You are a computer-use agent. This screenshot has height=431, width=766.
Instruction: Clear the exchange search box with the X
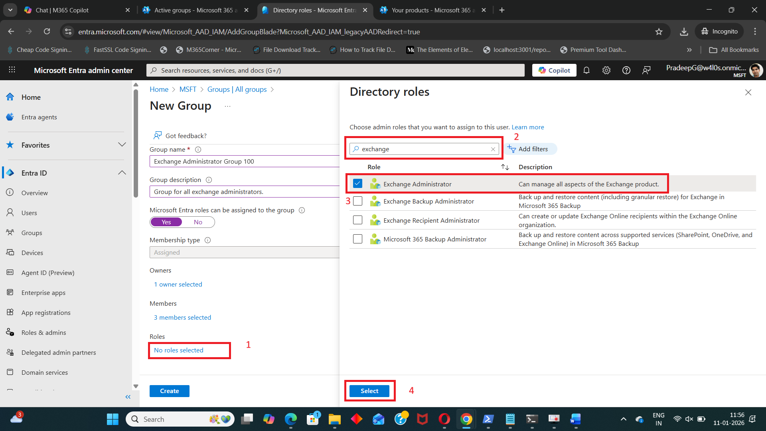click(x=493, y=149)
